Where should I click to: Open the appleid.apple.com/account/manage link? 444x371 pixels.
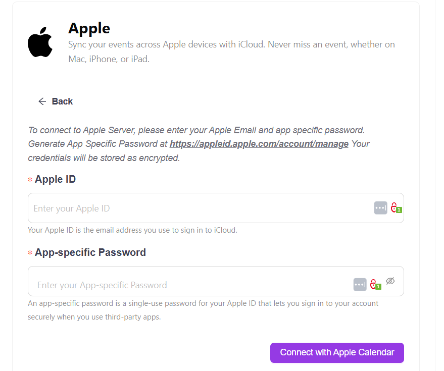259,144
